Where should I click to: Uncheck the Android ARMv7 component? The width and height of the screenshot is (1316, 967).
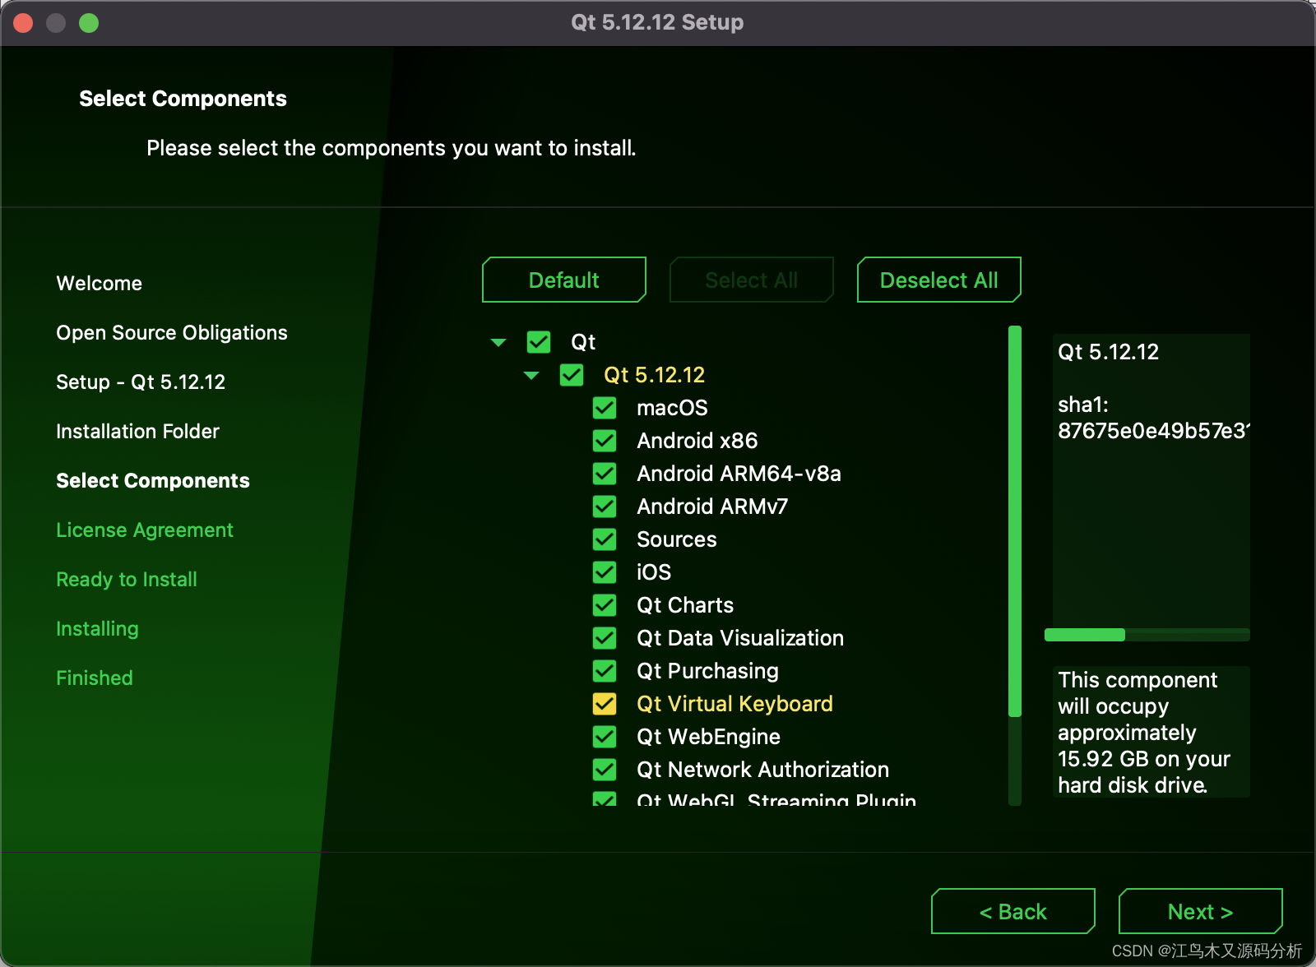point(605,507)
